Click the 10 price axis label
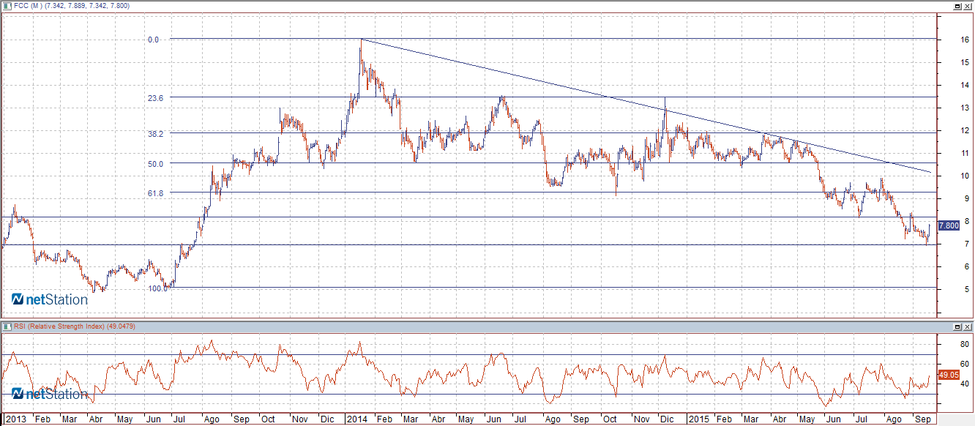 pyautogui.click(x=965, y=176)
